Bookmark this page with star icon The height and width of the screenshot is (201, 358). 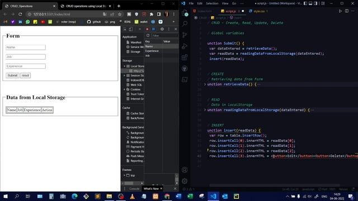[x=120, y=14]
